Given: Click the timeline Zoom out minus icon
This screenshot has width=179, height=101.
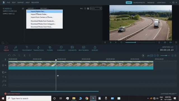Looking at the screenshot, I should coord(155,56).
